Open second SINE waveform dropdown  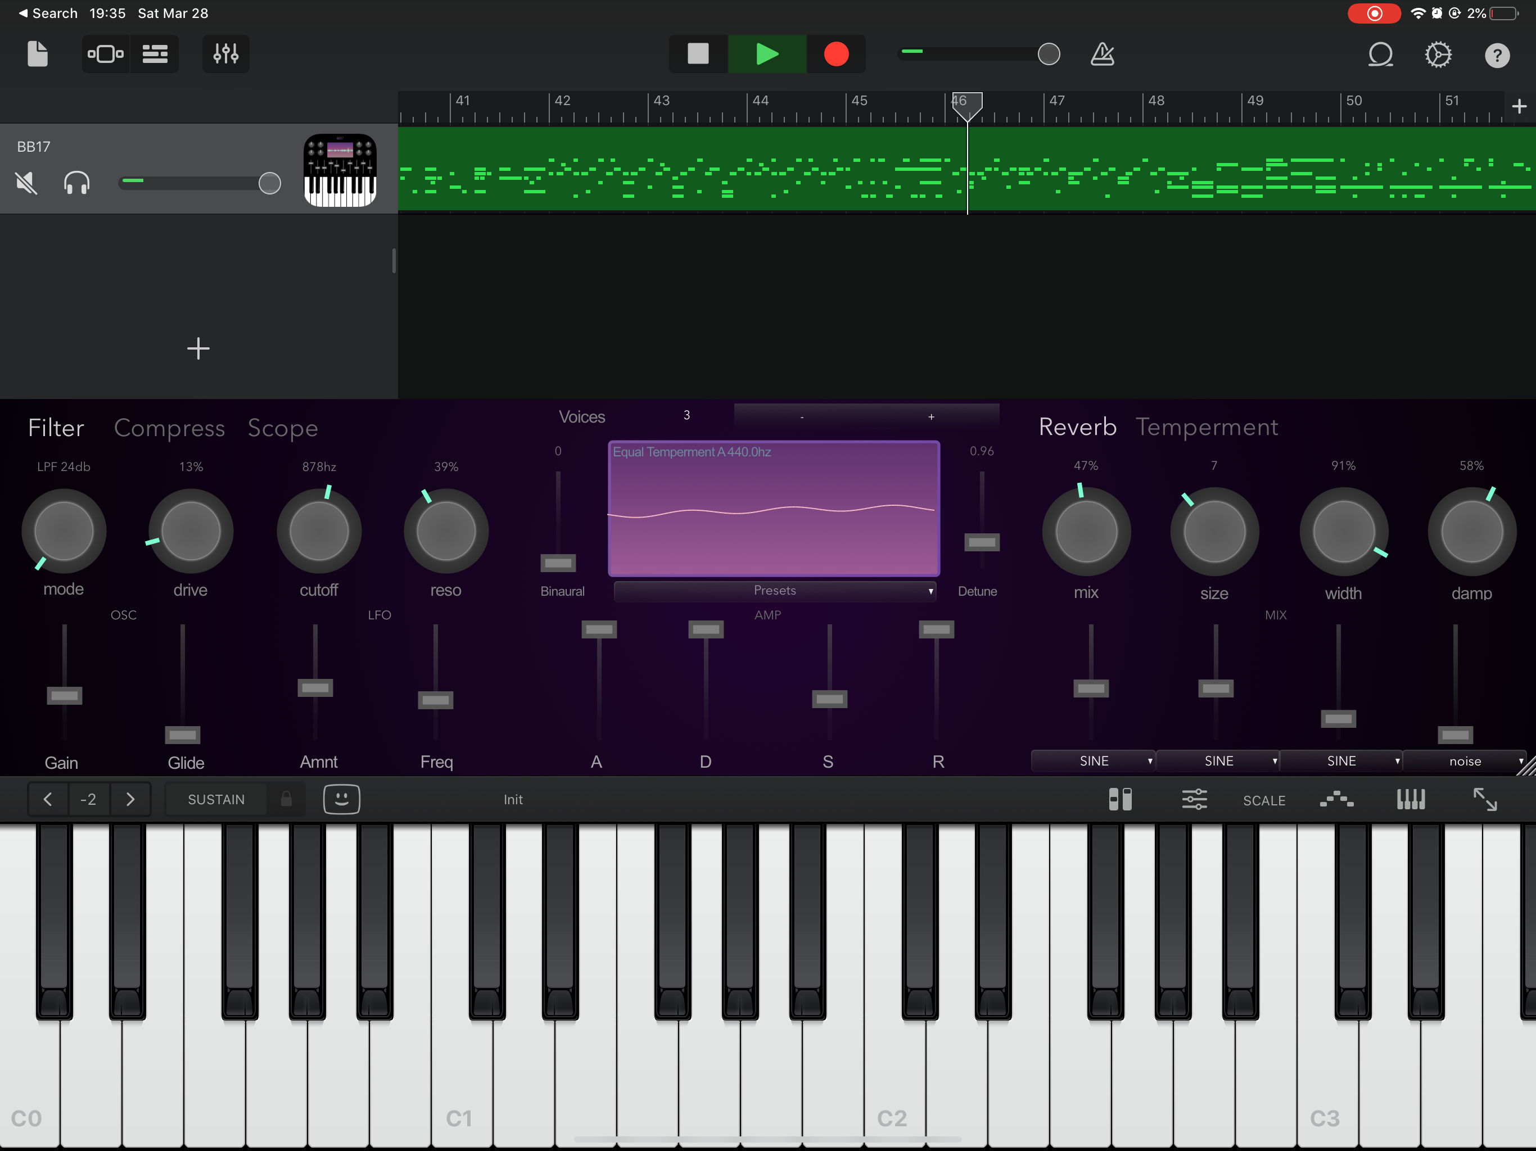[x=1218, y=761]
